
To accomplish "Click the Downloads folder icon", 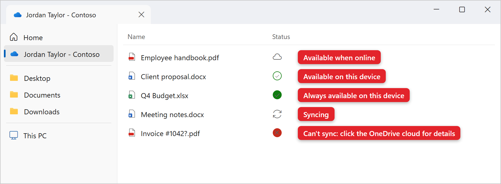I will pyautogui.click(x=14, y=111).
